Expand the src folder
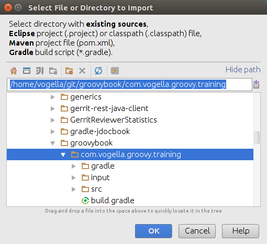The image size is (267, 244). point(74,189)
